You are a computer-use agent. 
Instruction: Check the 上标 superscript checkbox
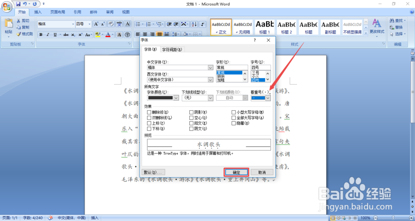[149, 123]
